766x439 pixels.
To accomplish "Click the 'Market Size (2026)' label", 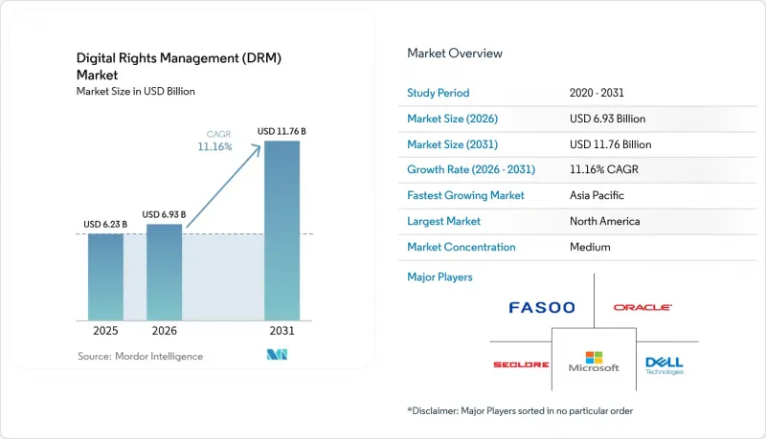I will pyautogui.click(x=452, y=119).
